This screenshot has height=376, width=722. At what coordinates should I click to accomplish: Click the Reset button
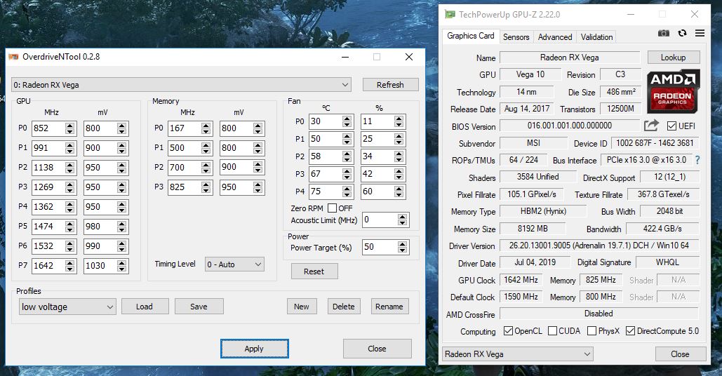[x=314, y=271]
